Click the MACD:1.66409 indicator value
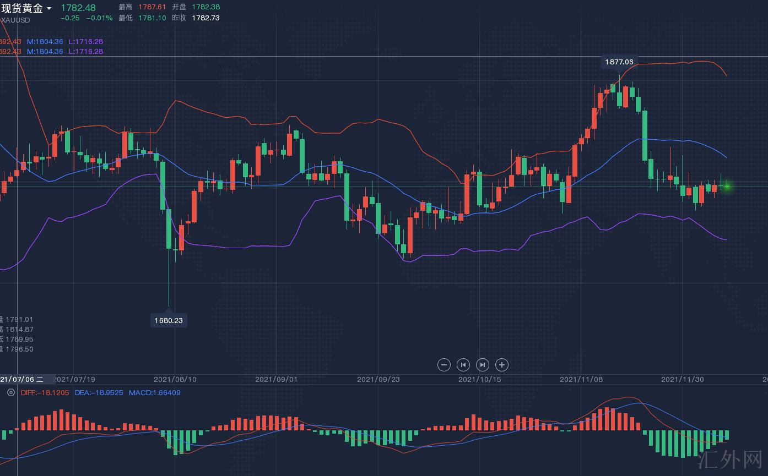768x476 pixels. click(x=154, y=392)
